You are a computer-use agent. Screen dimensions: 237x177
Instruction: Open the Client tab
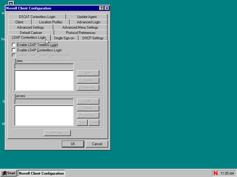pos(19,22)
